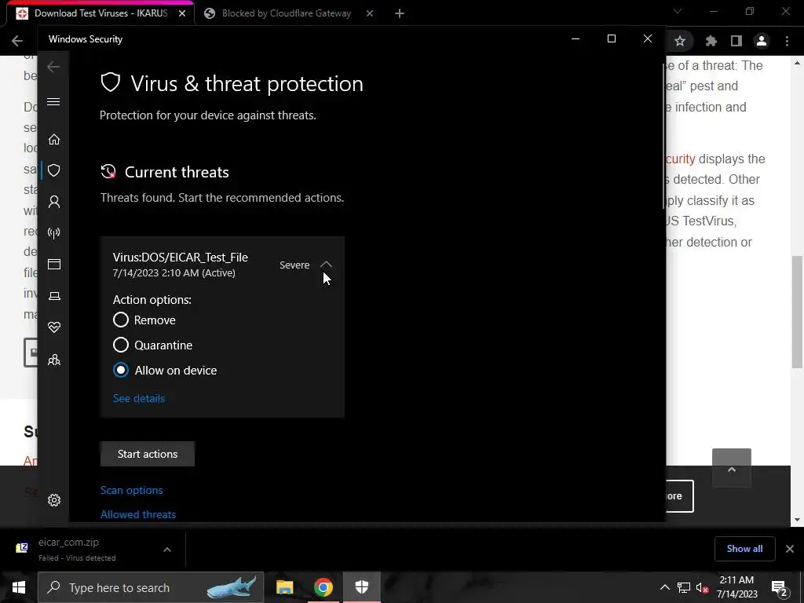Open File Explorer from the taskbar
Image resolution: width=804 pixels, height=603 pixels.
point(284,587)
